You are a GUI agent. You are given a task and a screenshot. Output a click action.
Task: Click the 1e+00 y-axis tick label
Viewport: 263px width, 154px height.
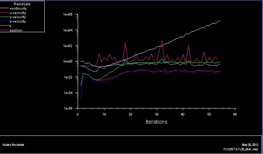(x=69, y=61)
